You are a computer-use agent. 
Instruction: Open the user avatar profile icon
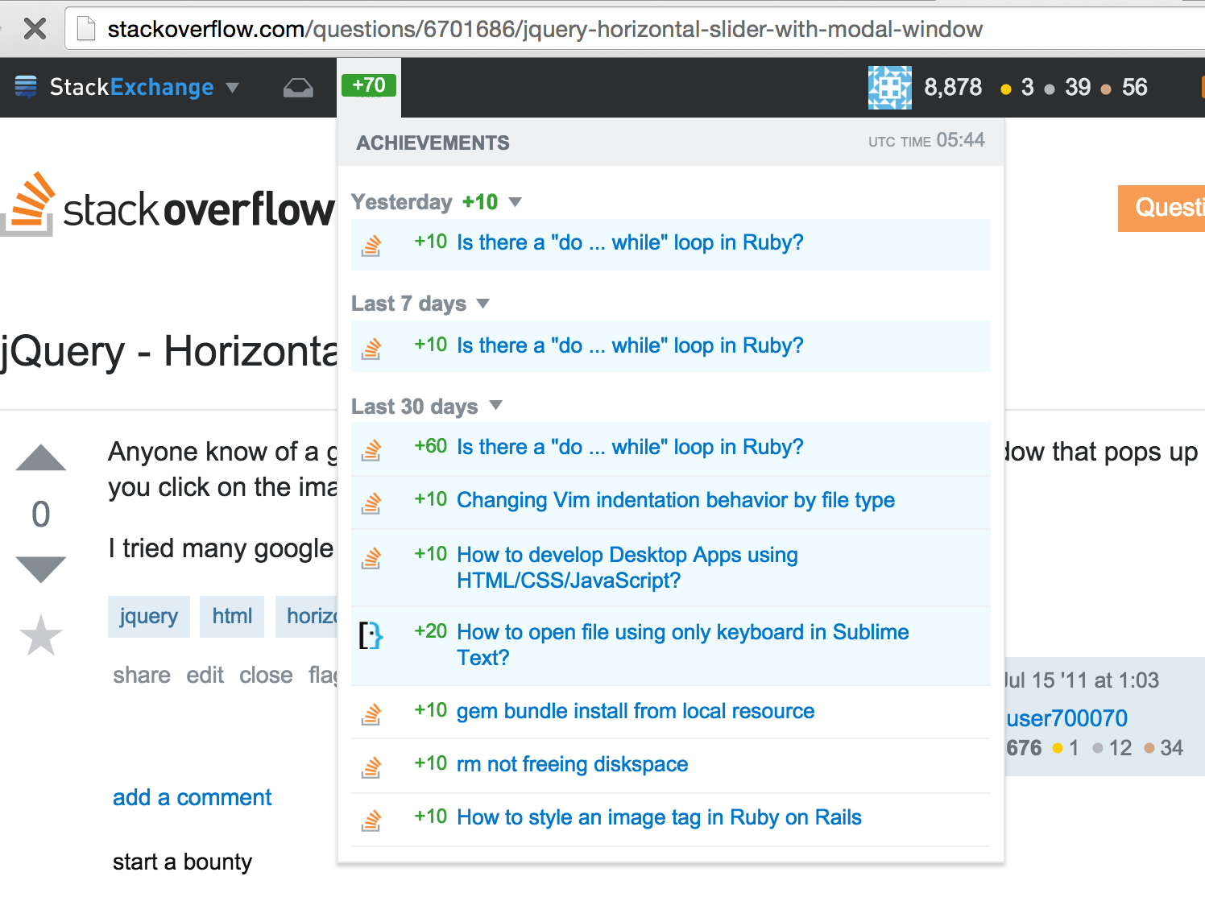tap(889, 88)
